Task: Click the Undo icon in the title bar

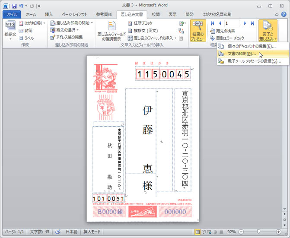Action: coord(22,6)
